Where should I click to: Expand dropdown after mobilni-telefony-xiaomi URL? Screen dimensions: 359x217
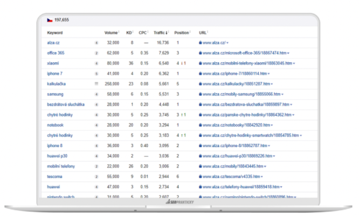[x=294, y=64]
